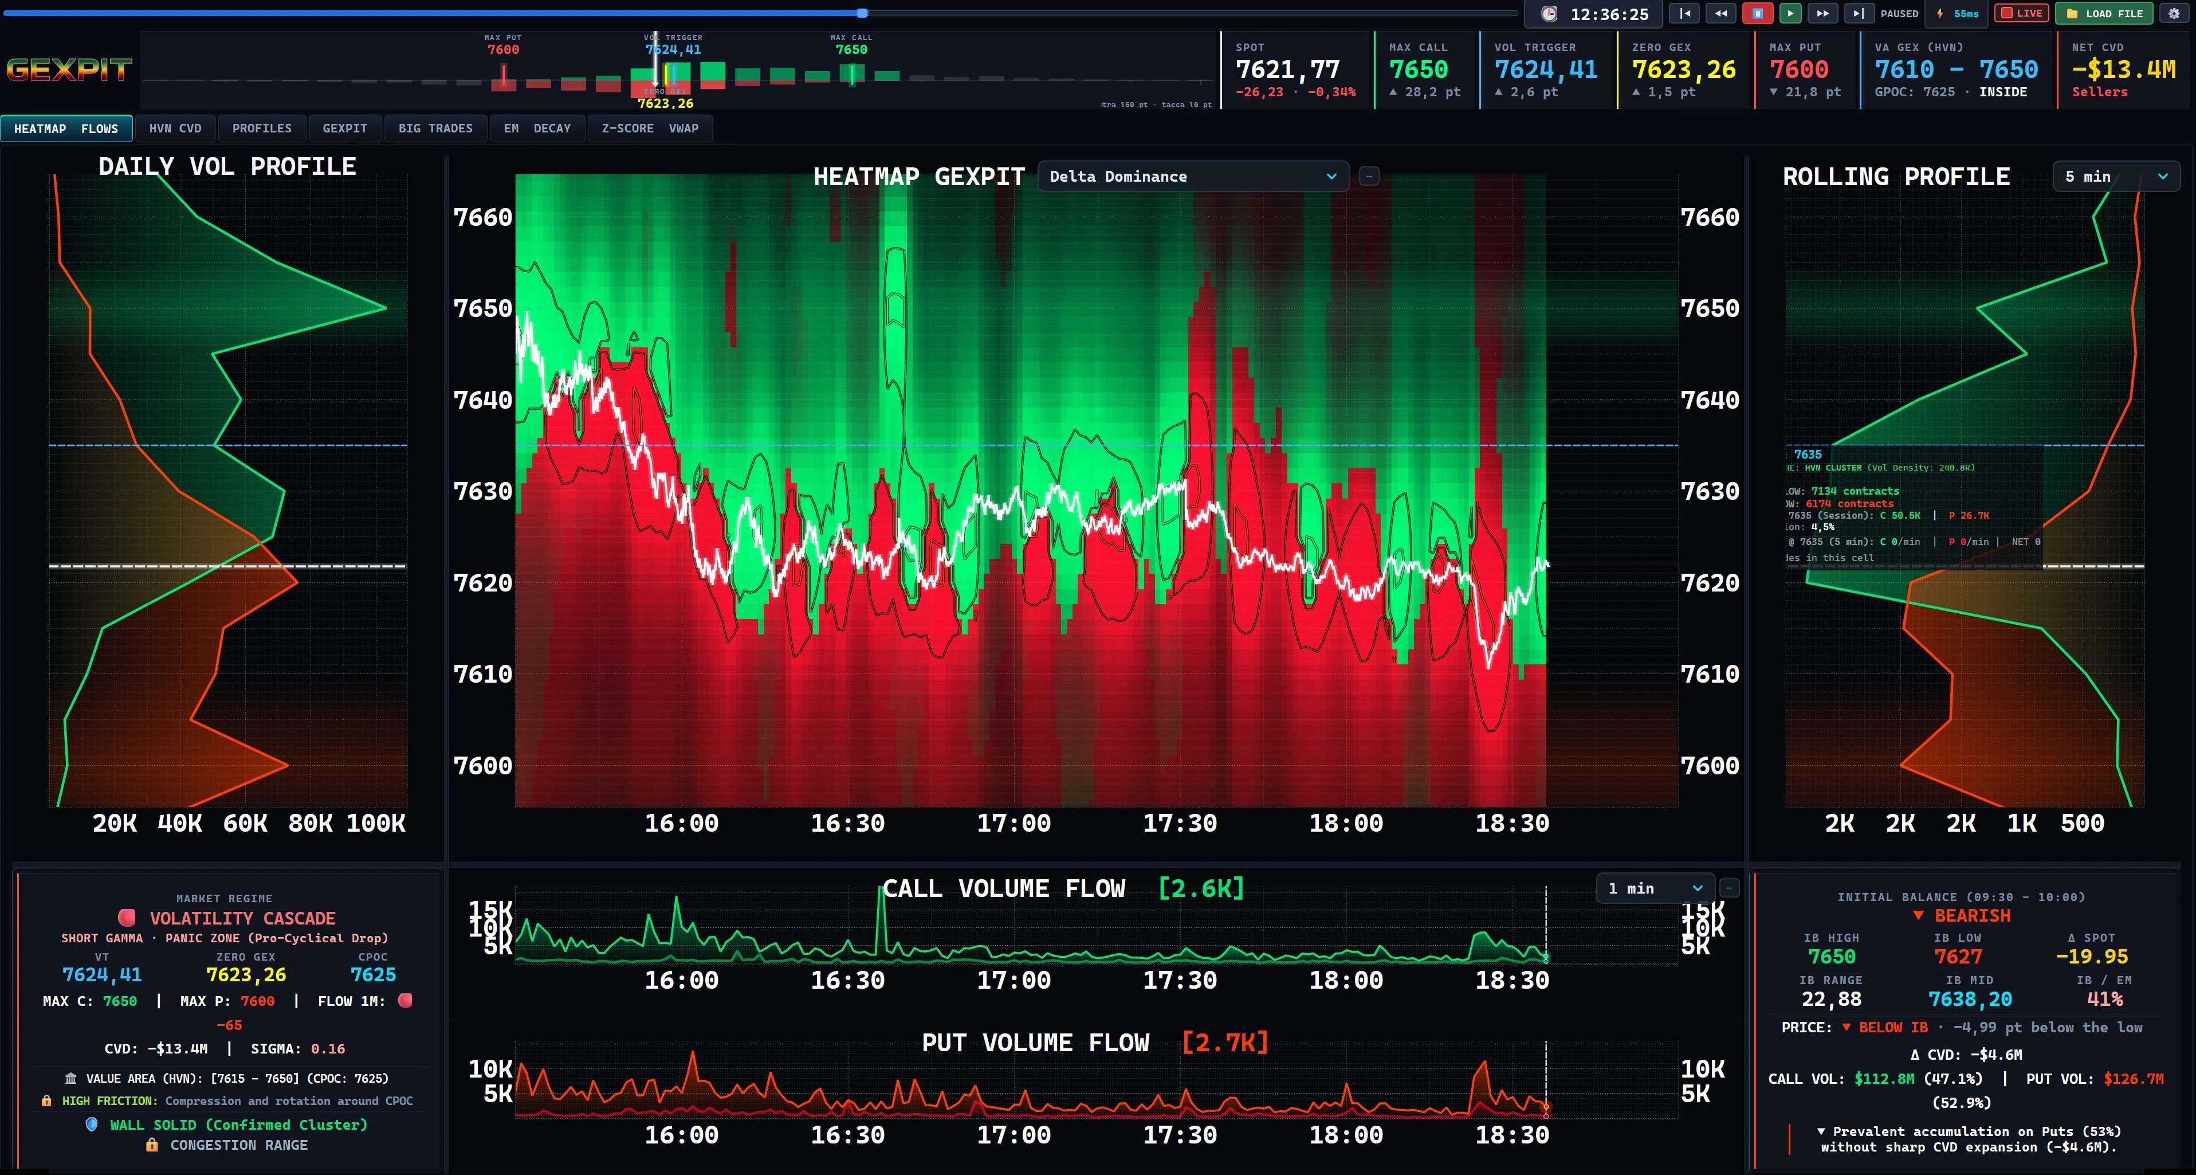Open the settings gear

(2174, 14)
